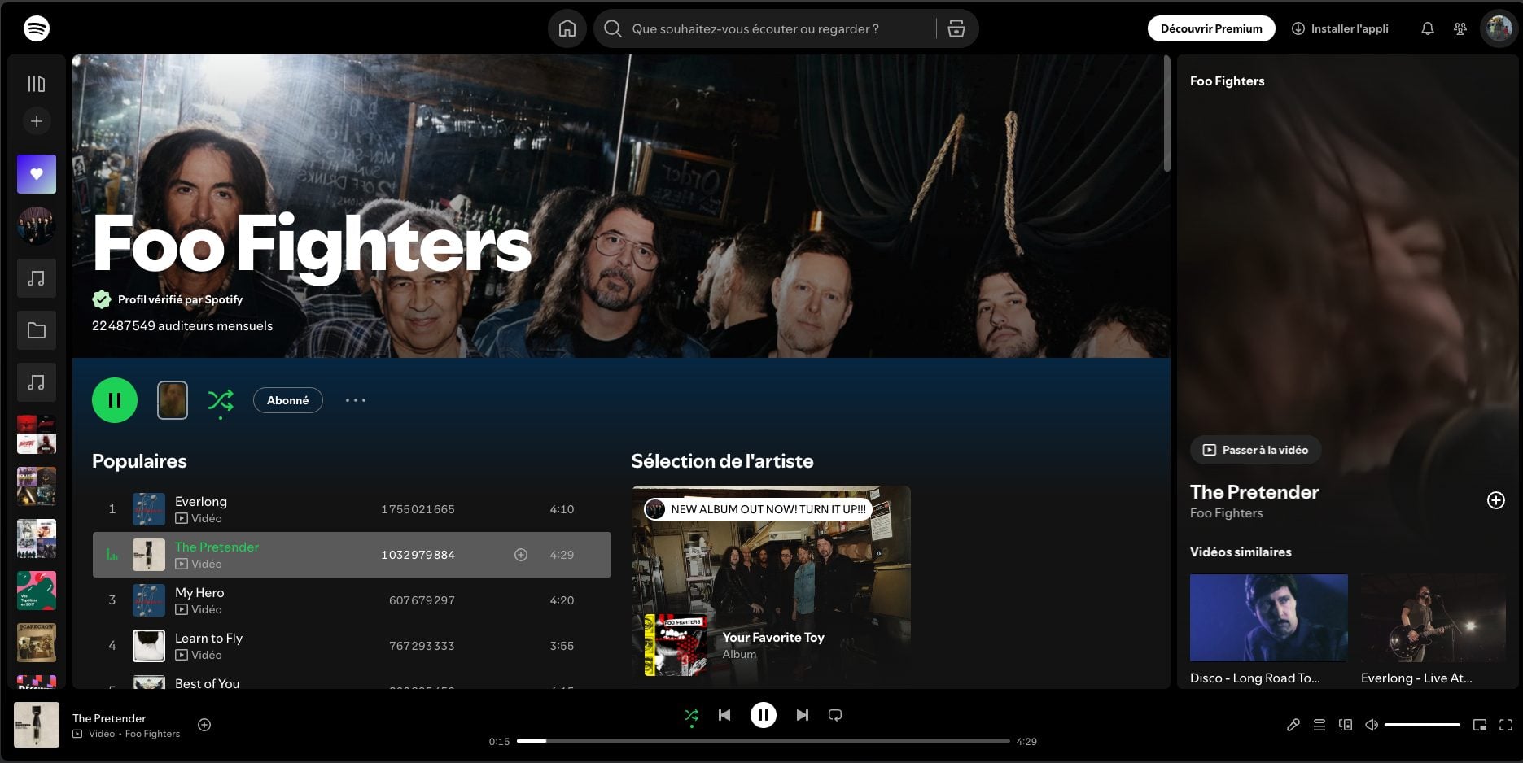
Task: Open connect to a device icon
Action: (x=1346, y=725)
